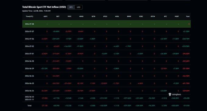Image resolution: width=207 pixels, height=111 pixels.
Task: Click the -296.00M total for 2026-07-01
Action: point(186,54)
